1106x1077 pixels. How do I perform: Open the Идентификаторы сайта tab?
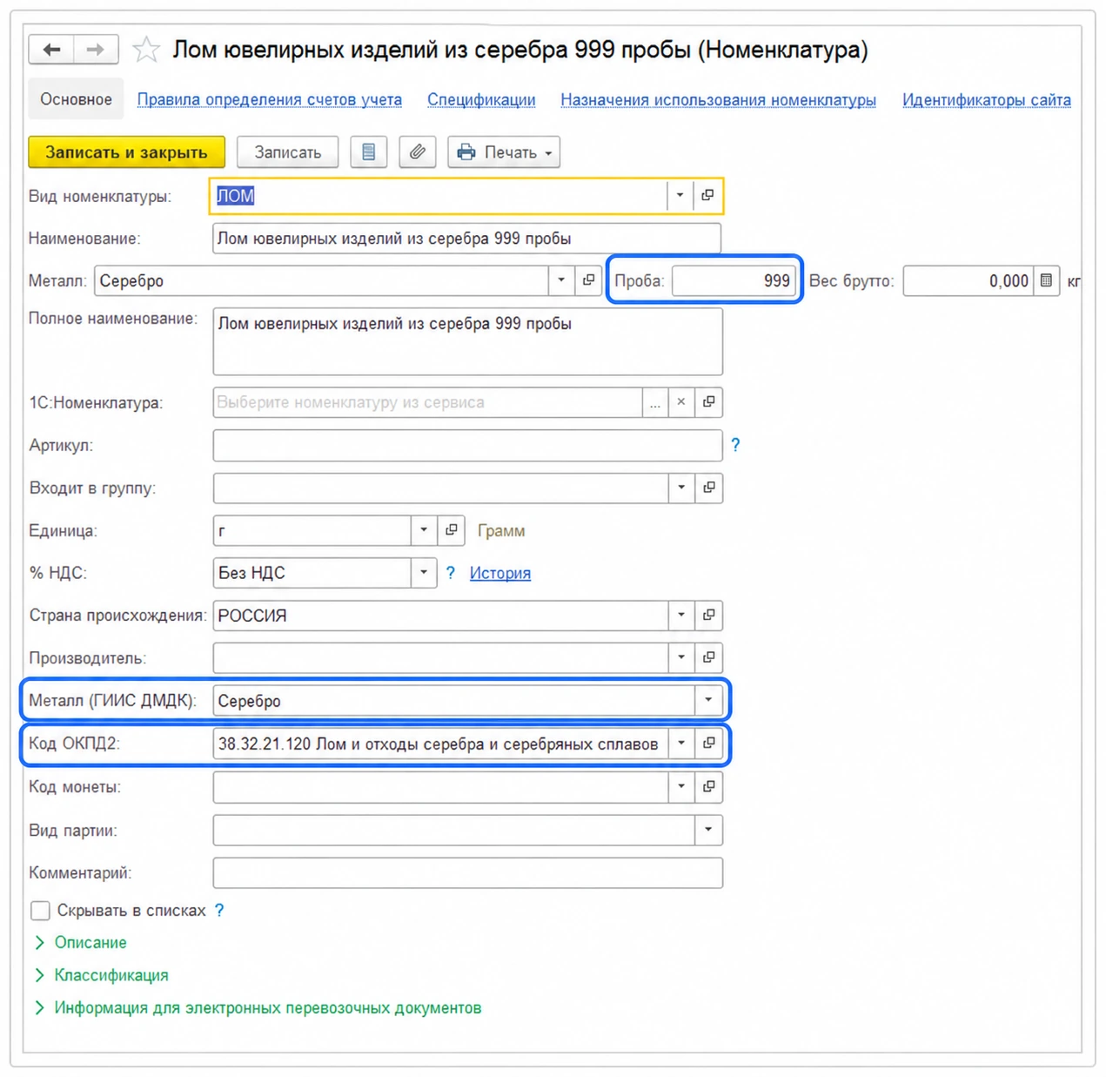pyautogui.click(x=986, y=100)
